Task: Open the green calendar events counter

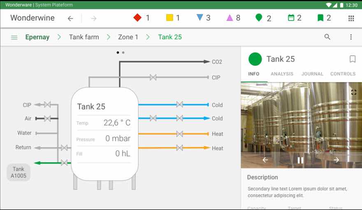Action: coord(295,18)
